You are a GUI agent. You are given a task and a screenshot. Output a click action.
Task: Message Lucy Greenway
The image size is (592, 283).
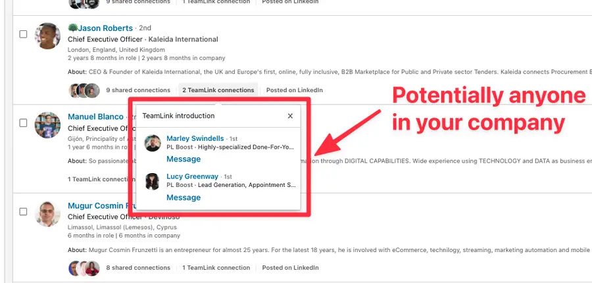pyautogui.click(x=184, y=197)
